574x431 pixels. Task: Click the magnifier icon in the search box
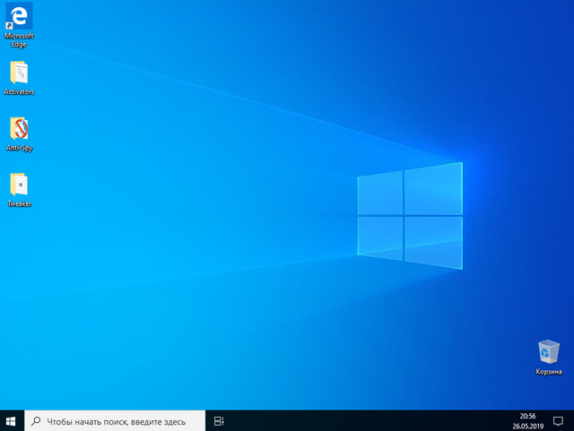pyautogui.click(x=36, y=420)
